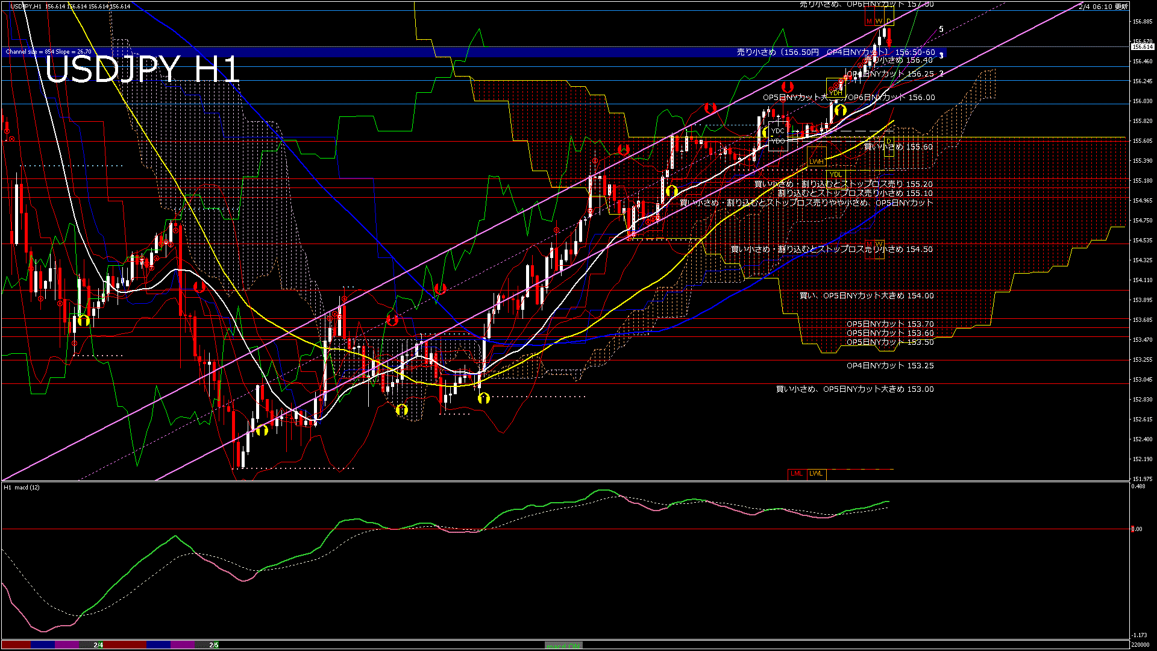This screenshot has width=1157, height=651.
Task: Click the 2/4 date marker on timeline
Action: click(x=98, y=645)
